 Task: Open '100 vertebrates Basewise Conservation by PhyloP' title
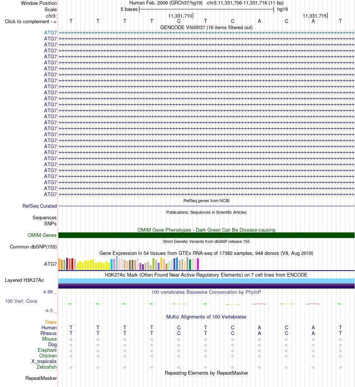click(x=206, y=292)
